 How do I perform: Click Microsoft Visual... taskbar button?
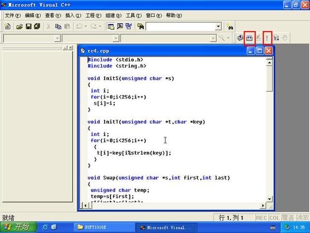[166, 227]
